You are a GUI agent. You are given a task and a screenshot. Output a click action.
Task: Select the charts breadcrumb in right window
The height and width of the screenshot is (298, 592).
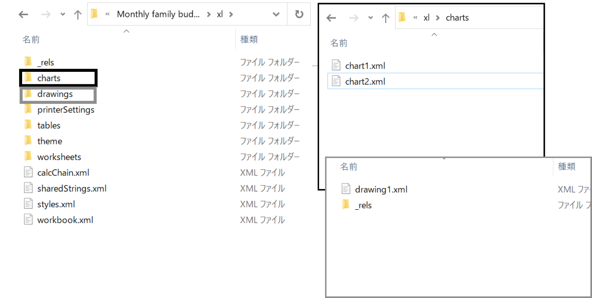[457, 18]
